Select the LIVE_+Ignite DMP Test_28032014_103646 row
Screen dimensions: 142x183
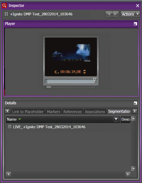pyautogui.click(x=68, y=127)
